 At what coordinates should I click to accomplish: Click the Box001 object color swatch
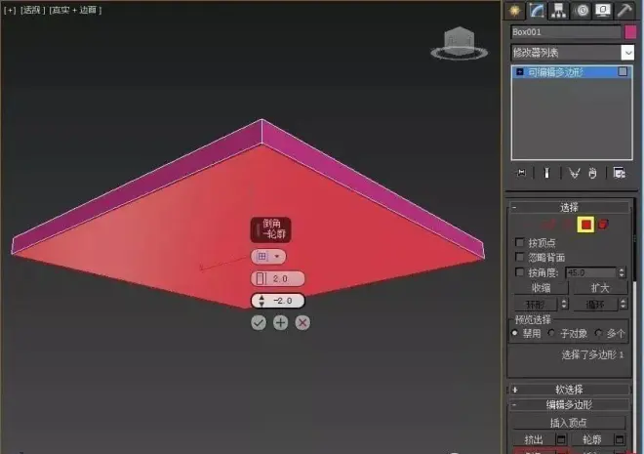(x=630, y=32)
